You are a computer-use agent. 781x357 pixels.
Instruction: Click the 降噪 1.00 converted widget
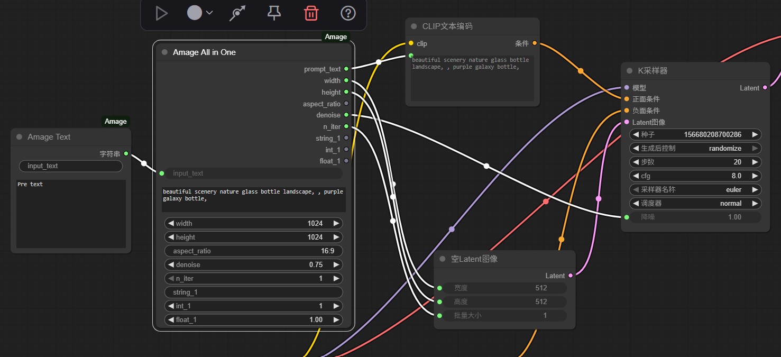(695, 217)
